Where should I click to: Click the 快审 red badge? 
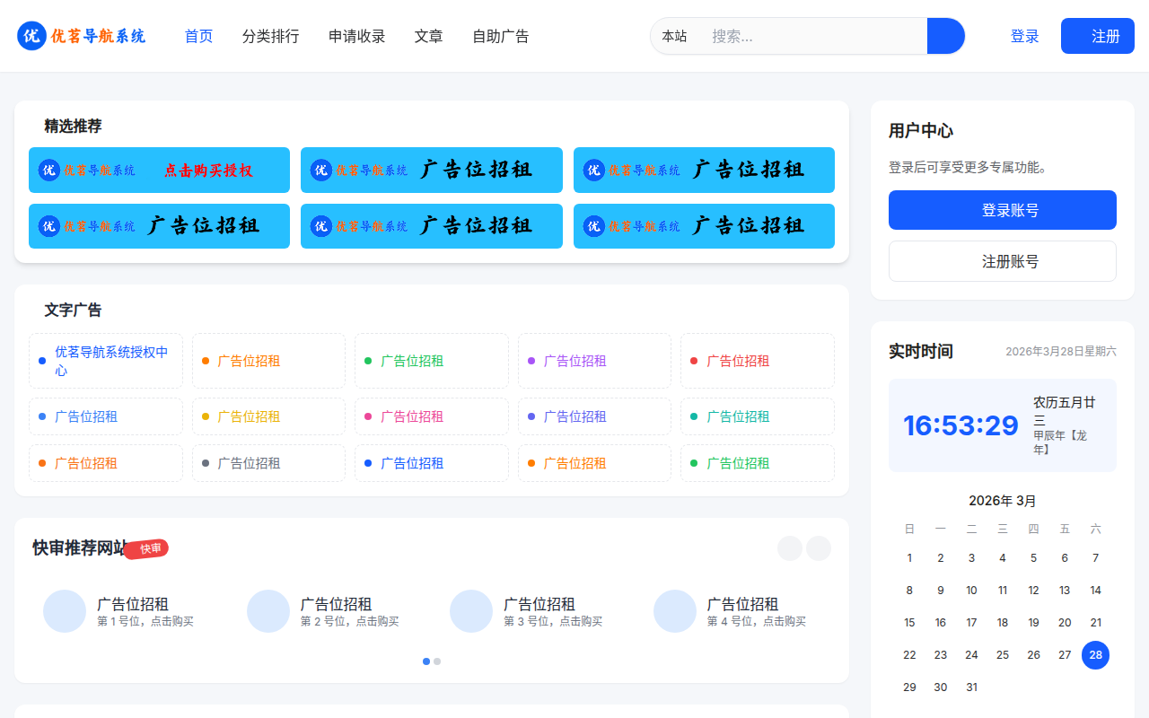tap(146, 547)
